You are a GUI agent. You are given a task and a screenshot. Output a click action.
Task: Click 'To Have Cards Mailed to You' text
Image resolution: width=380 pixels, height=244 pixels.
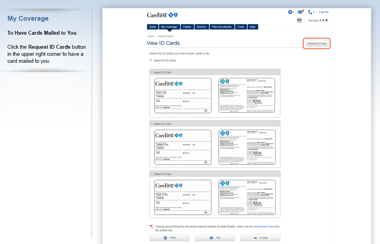point(42,33)
